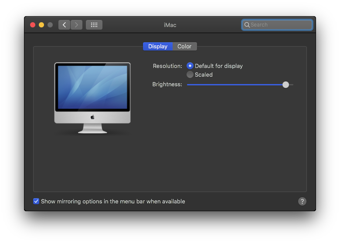Click the iMac display image
The width and height of the screenshot is (340, 243).
pos(92,98)
